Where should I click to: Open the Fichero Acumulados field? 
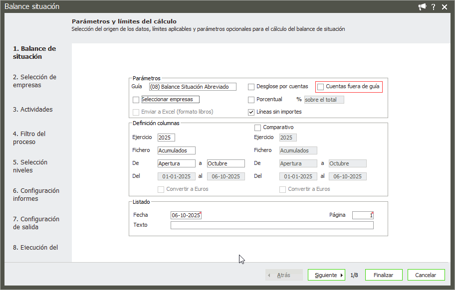point(176,150)
